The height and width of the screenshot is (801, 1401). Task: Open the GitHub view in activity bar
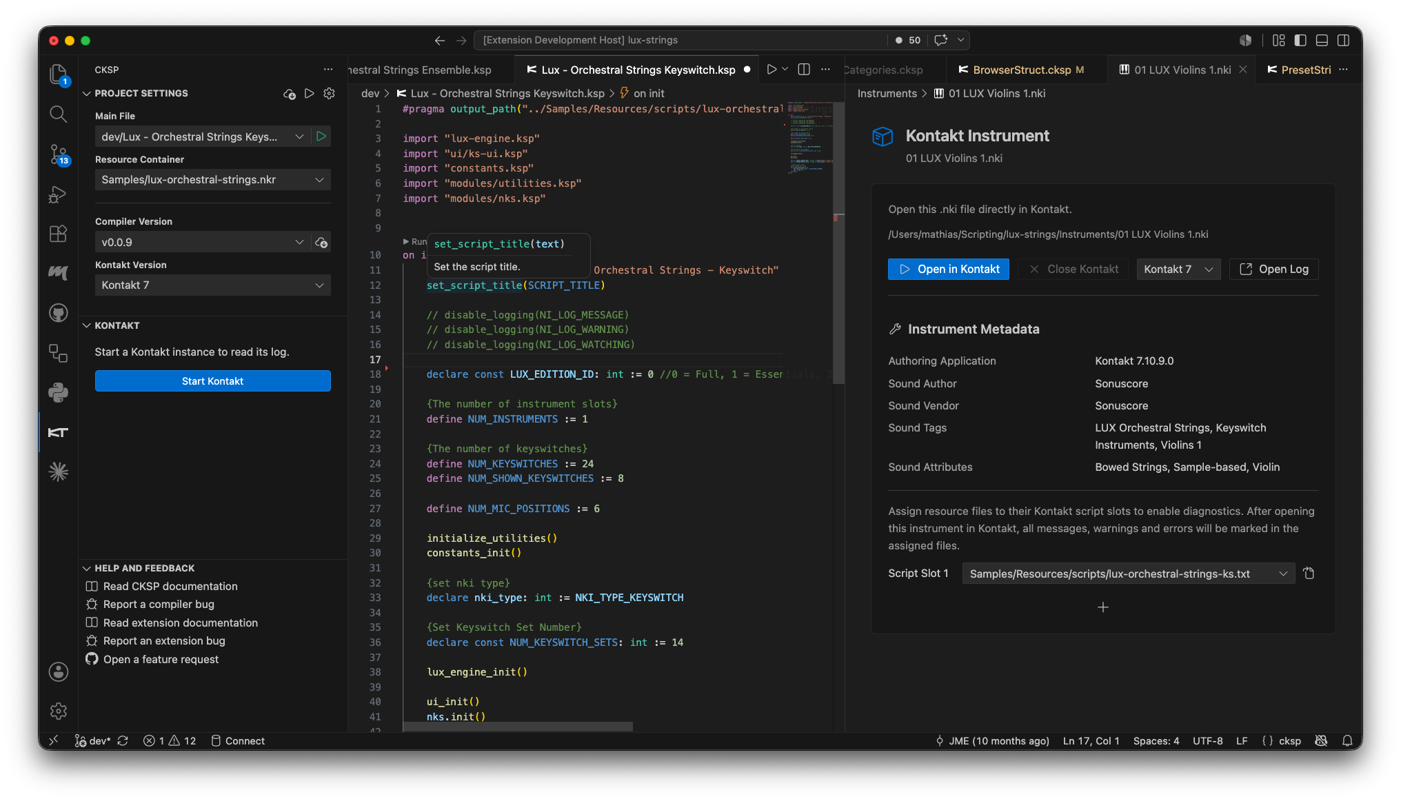tap(59, 313)
